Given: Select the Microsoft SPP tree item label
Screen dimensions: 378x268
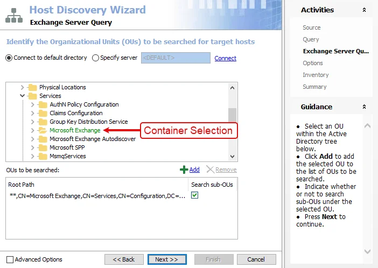Looking at the screenshot, I should pos(67,147).
